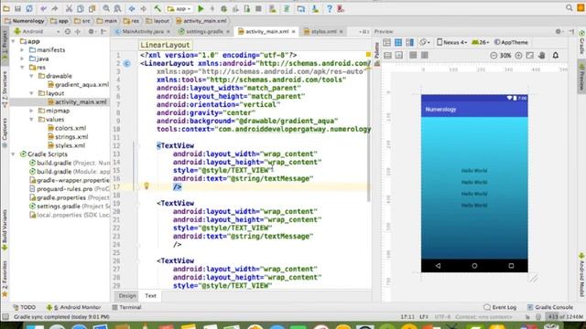Click the Project panel gear settings icon
The height and width of the screenshot is (329, 586).
tap(91, 32)
